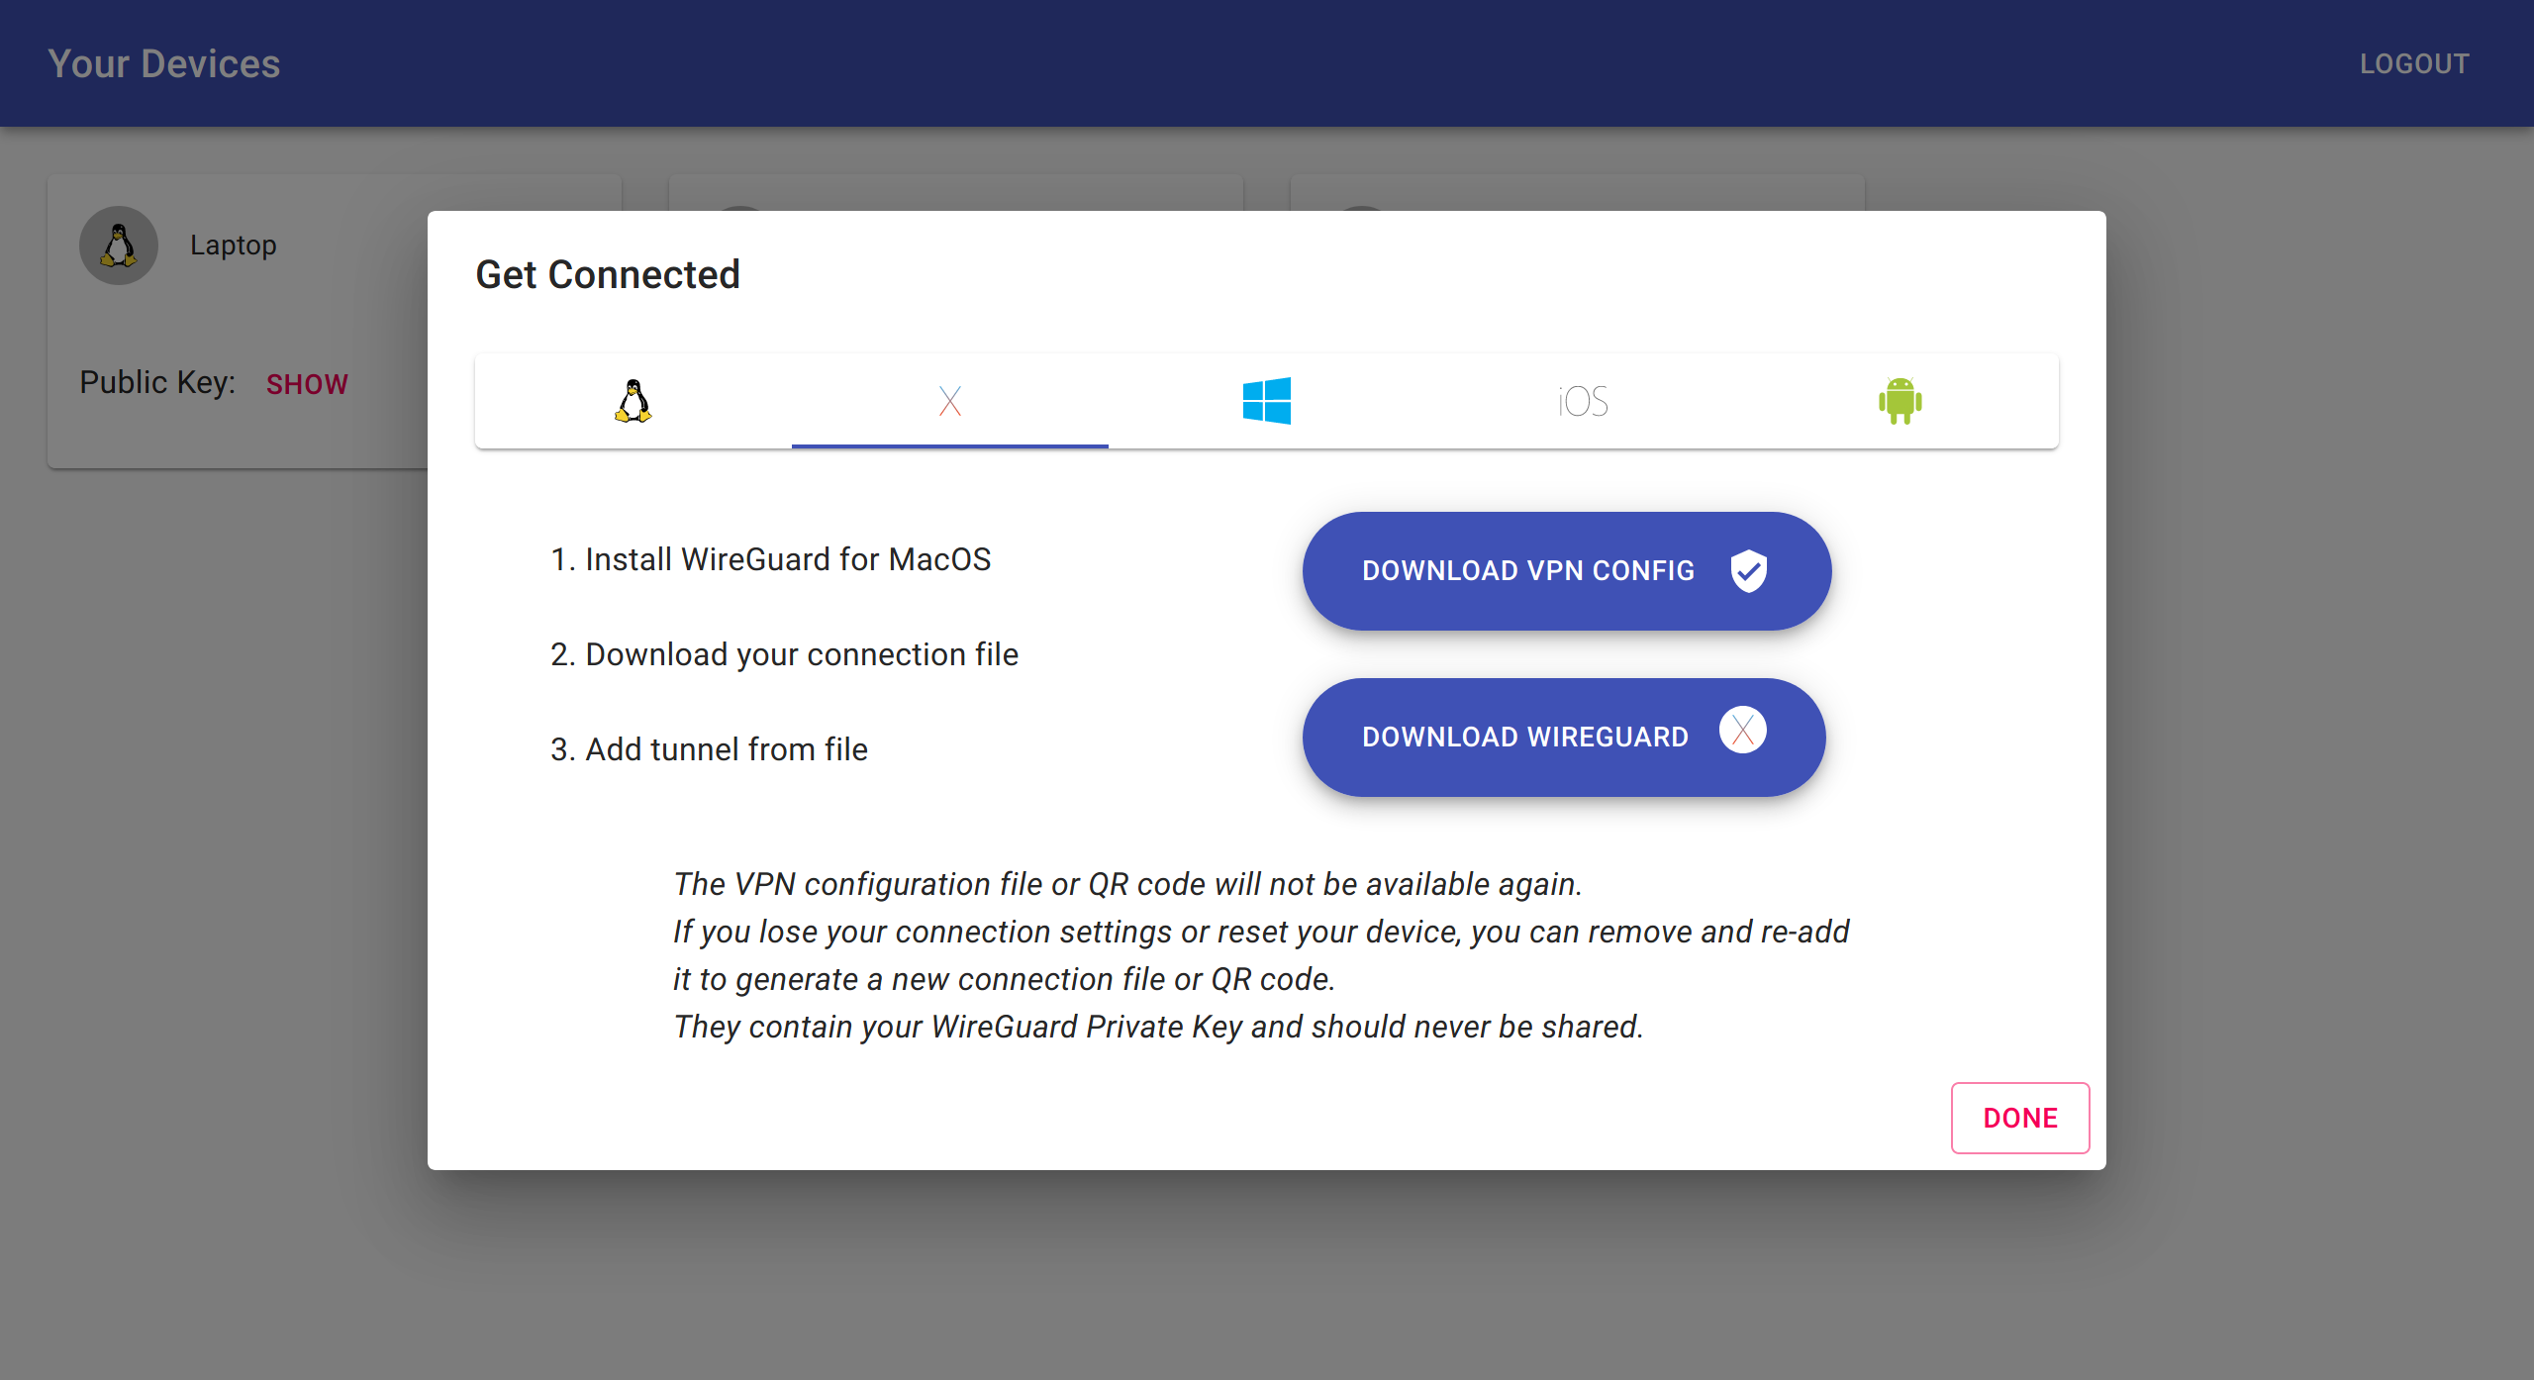Click DOWNLOAD VPN CONFIG button

[1564, 569]
